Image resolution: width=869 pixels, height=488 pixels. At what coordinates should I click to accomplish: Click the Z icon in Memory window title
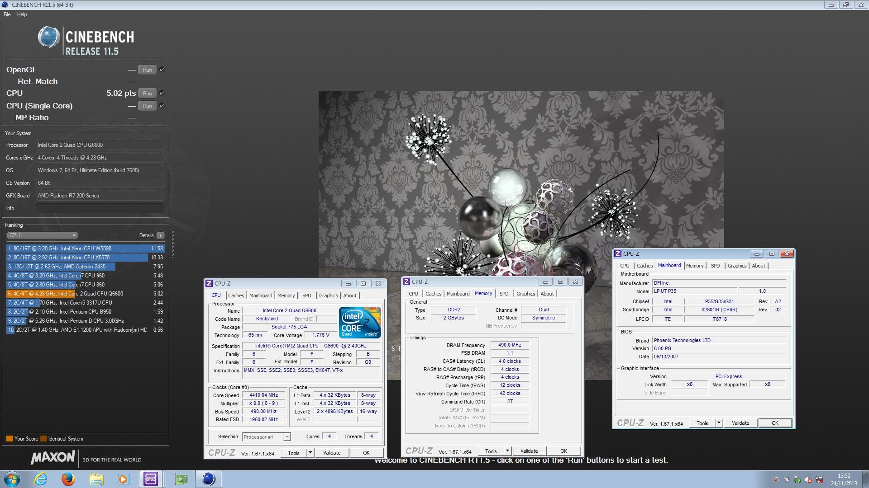(406, 282)
